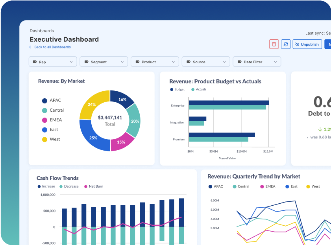Screen dimensions: 331x245
Task: Select West in Revenue By Market legend
Action: (55, 139)
